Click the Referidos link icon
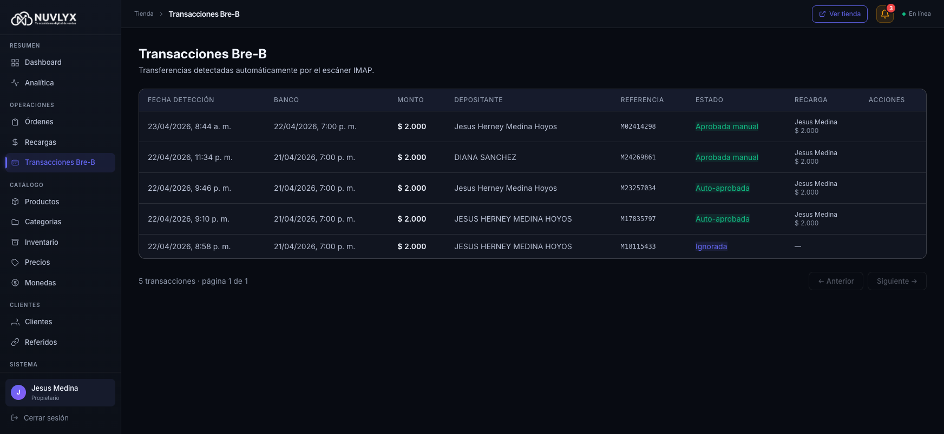This screenshot has width=944, height=434. (x=15, y=342)
